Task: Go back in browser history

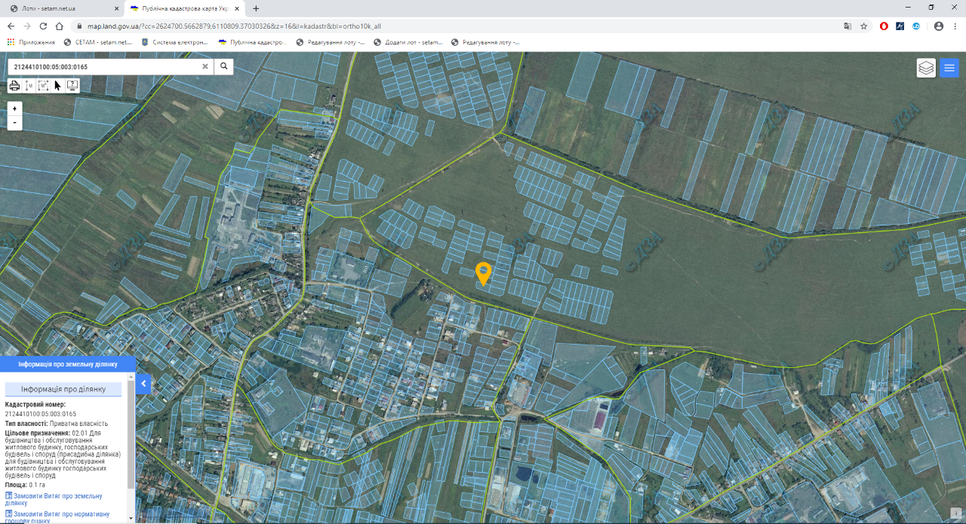Action: 11,26
